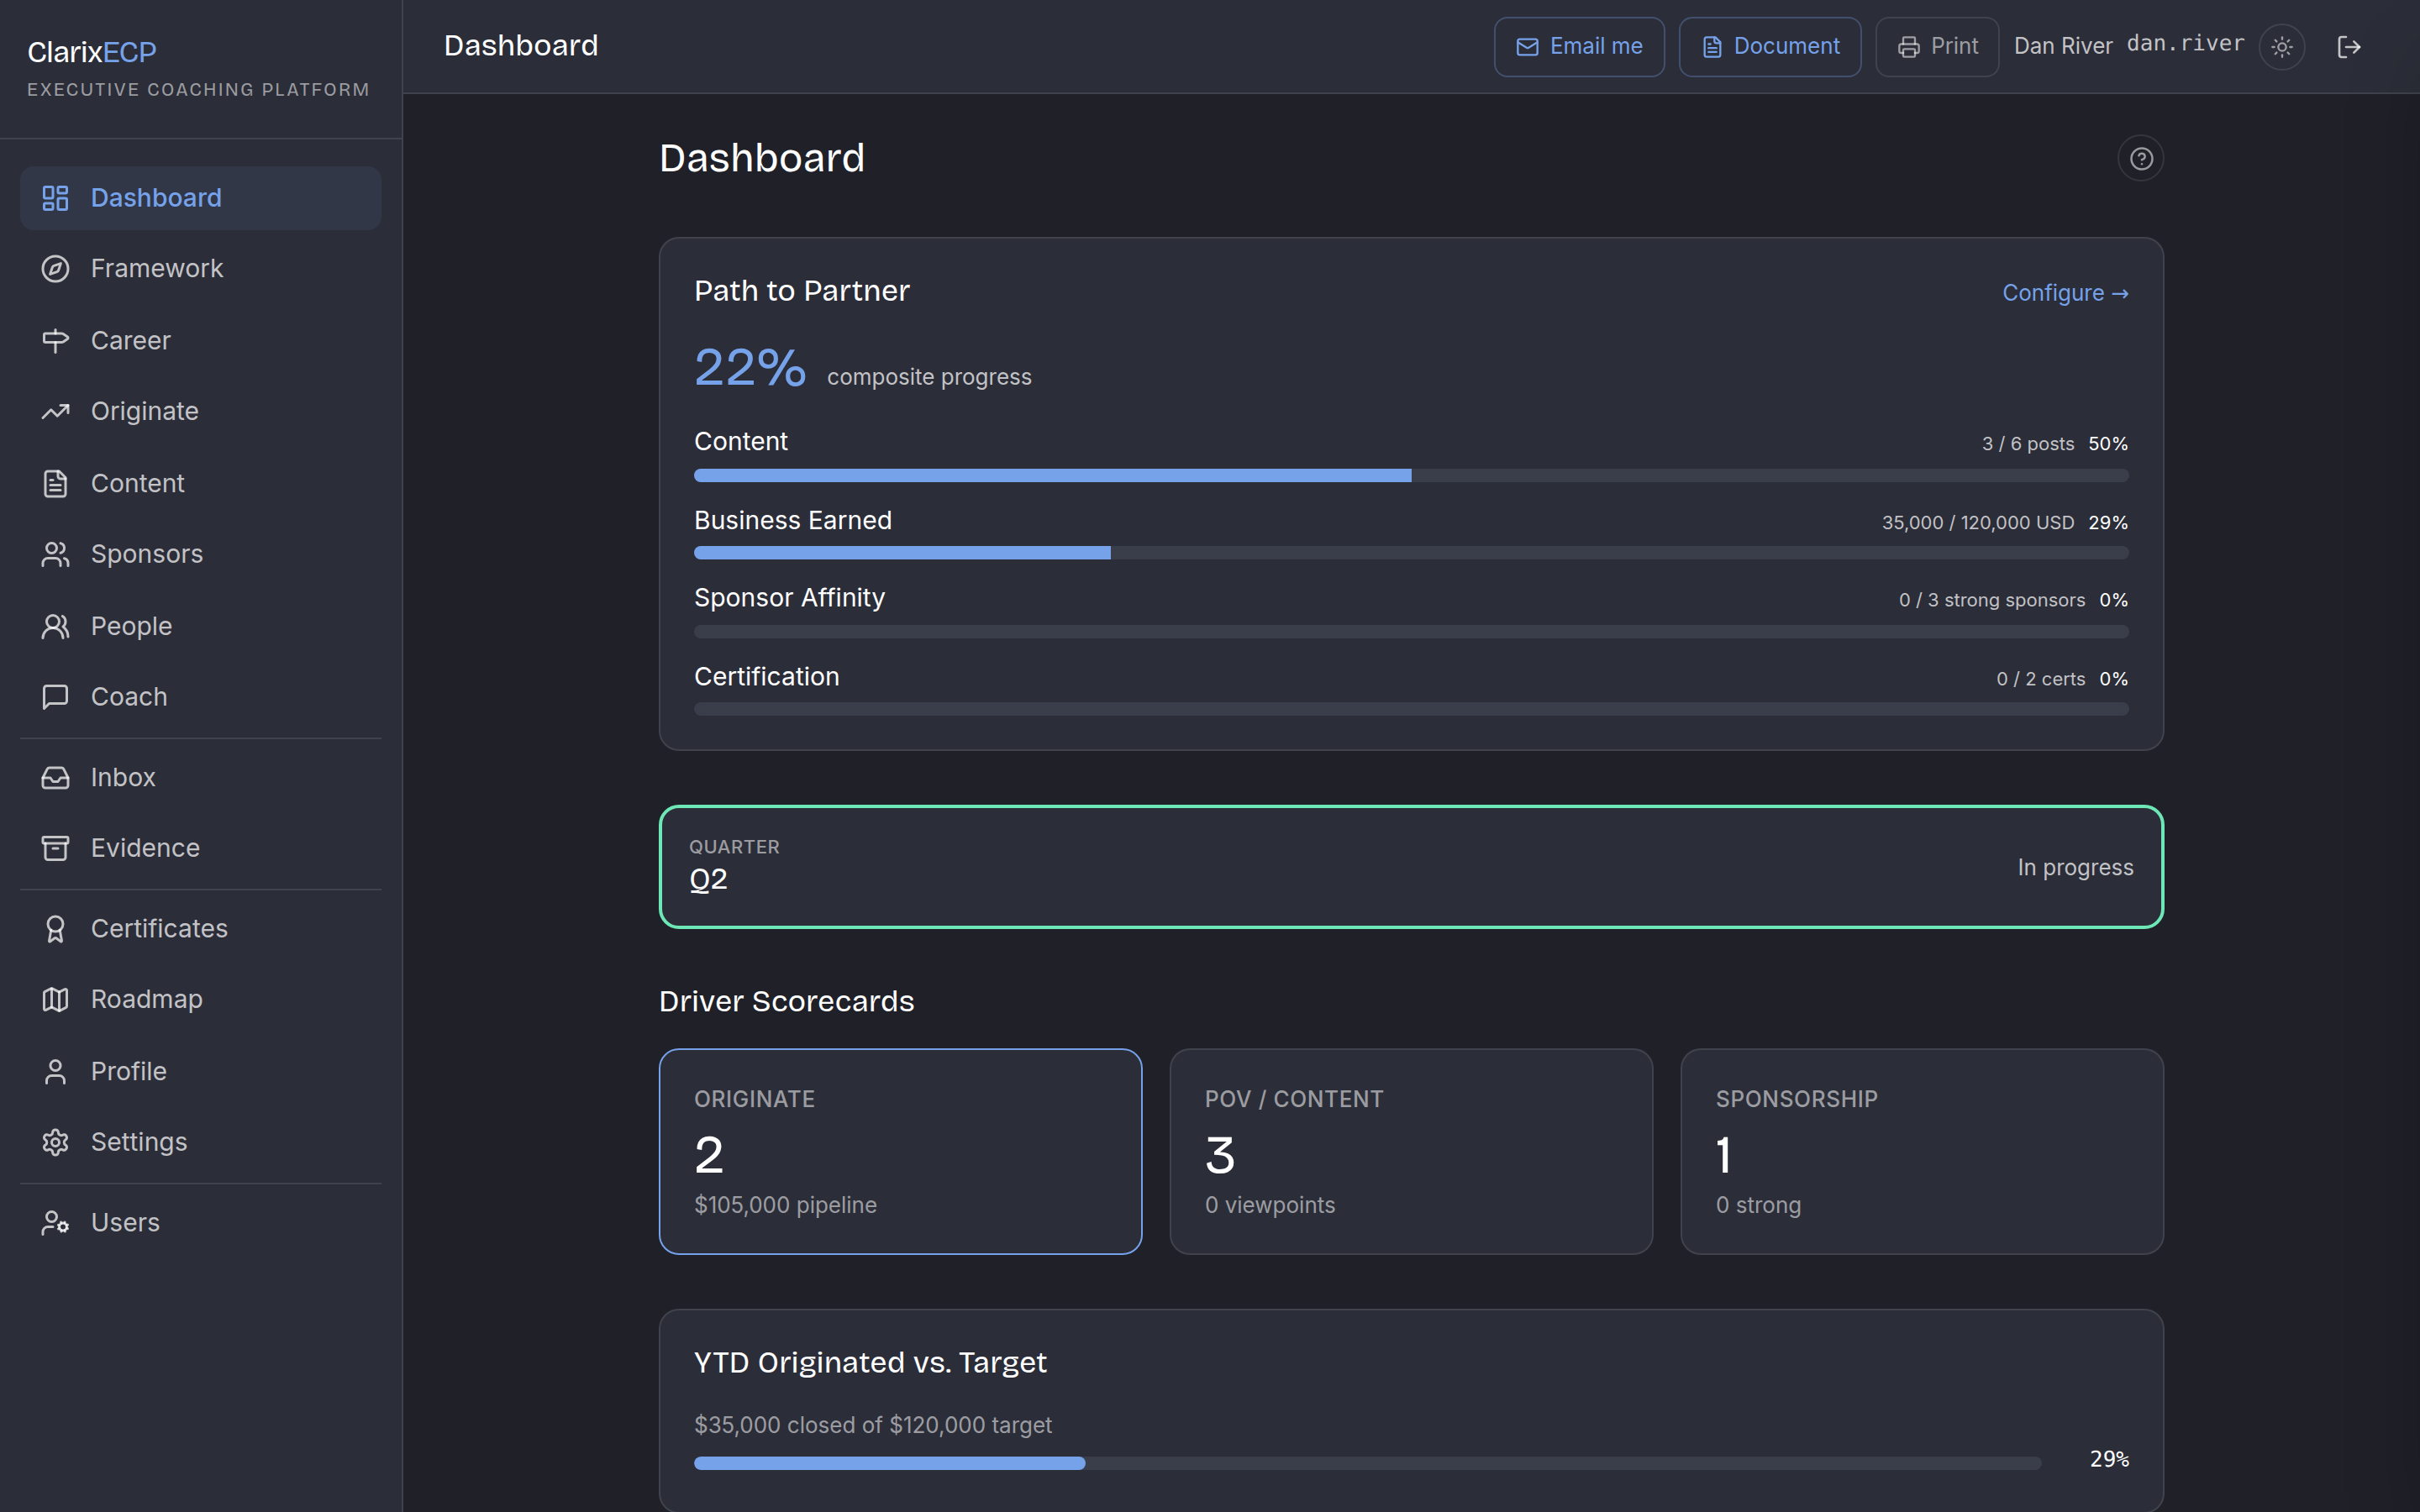Click the '35,000 / 120,000 USD' value
This screenshot has height=1512, width=2420.
(x=1978, y=523)
